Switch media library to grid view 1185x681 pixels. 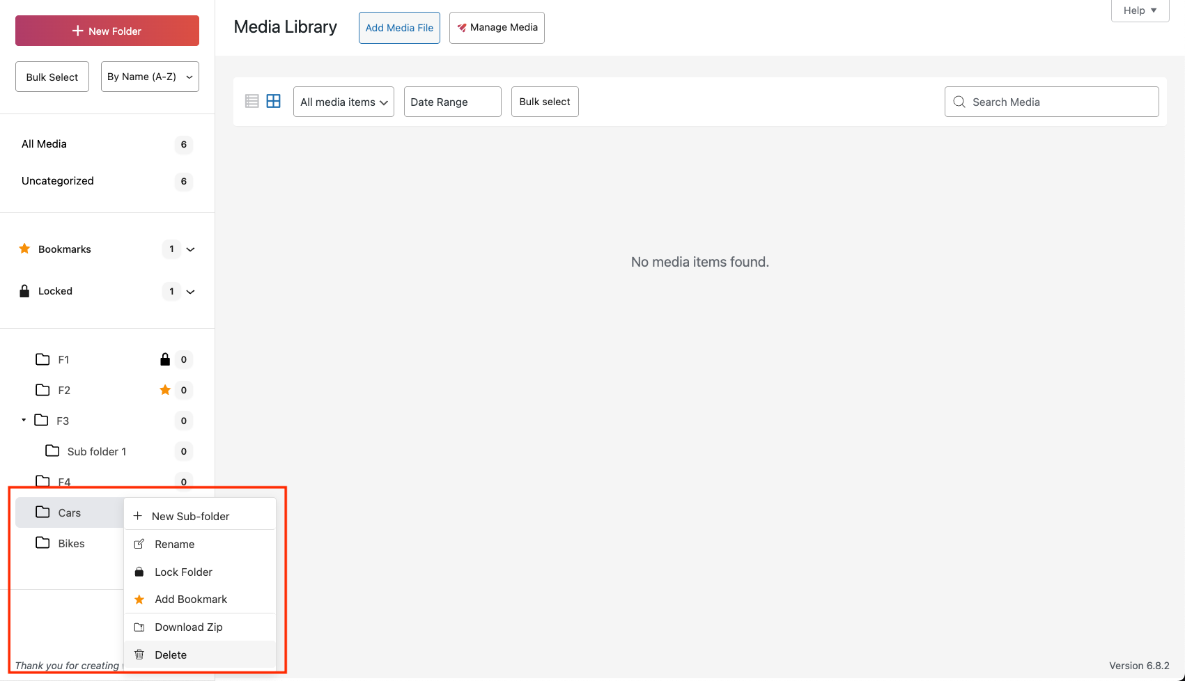273,101
